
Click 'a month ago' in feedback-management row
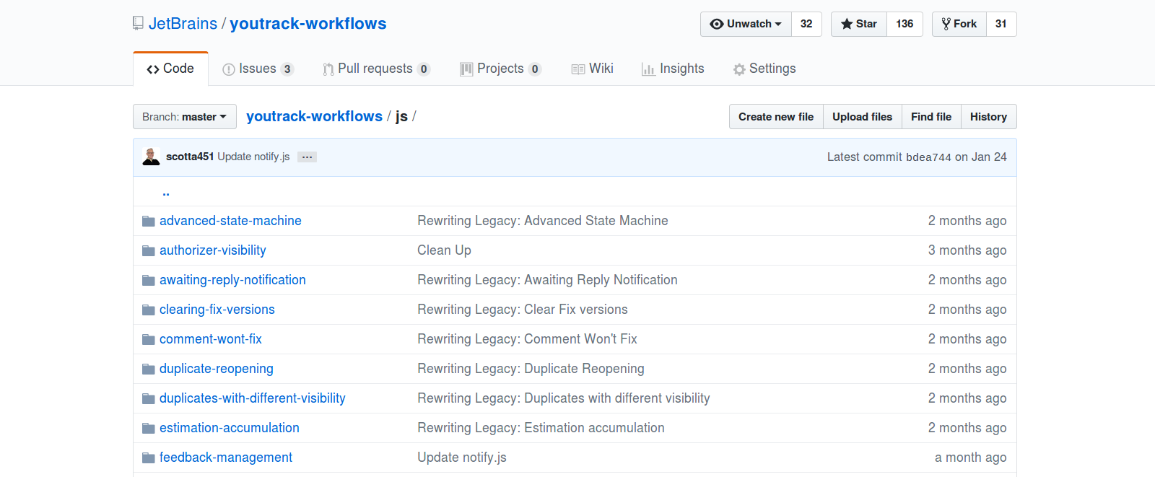(x=971, y=458)
